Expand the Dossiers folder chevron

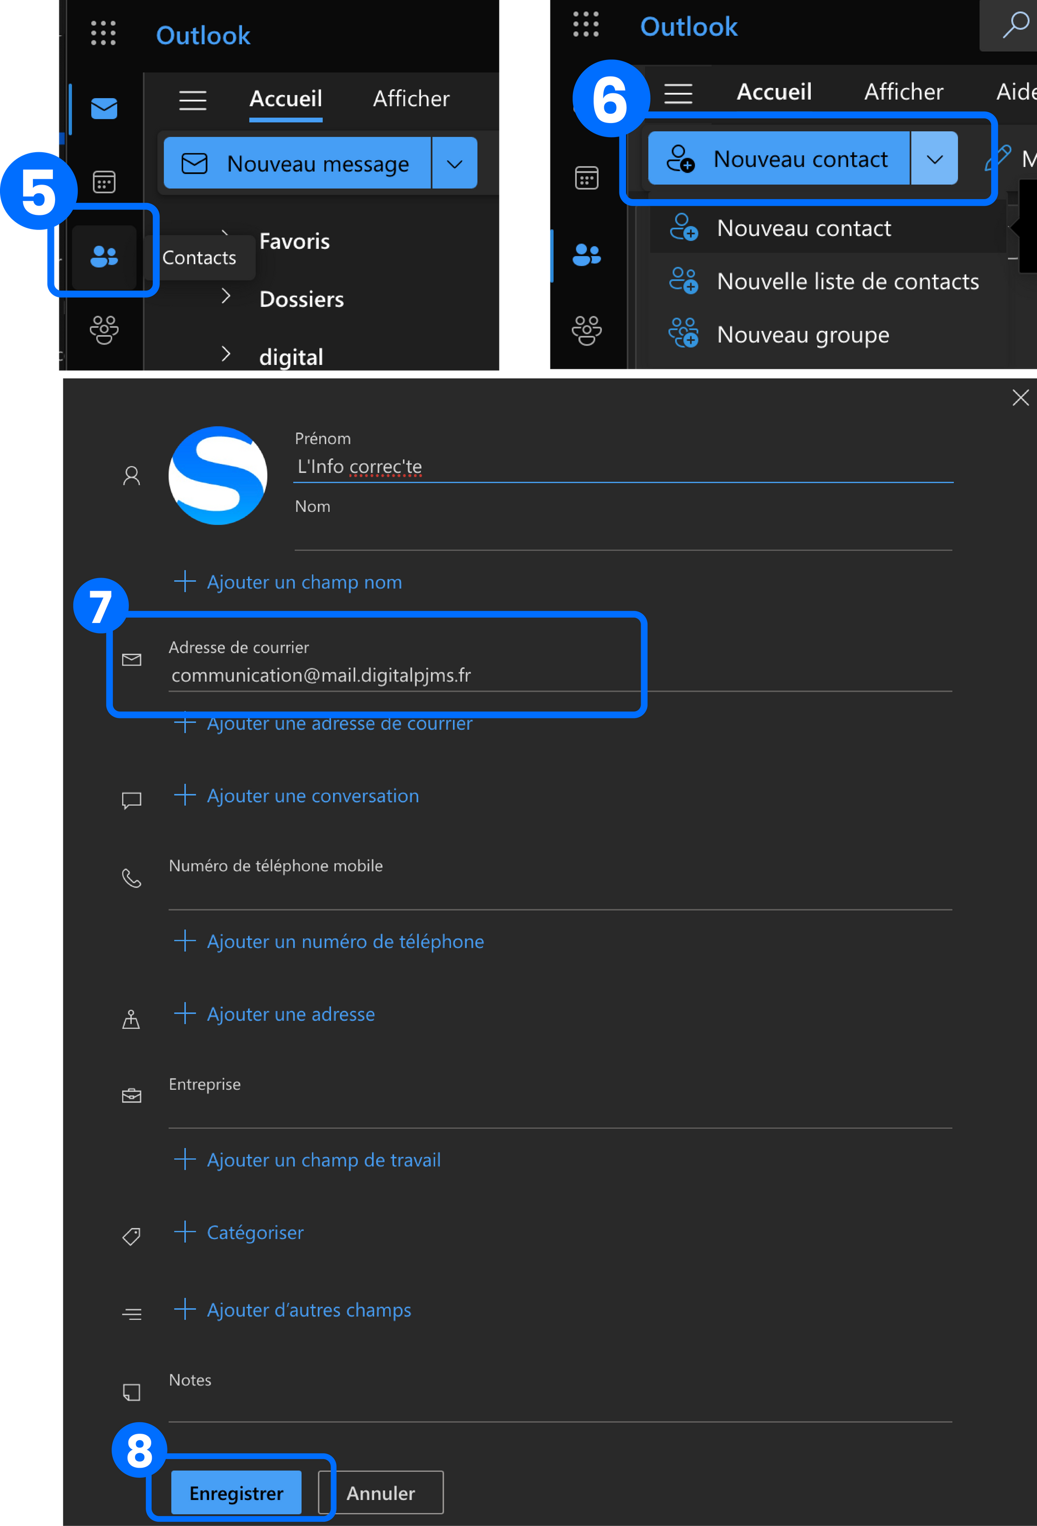click(x=226, y=296)
